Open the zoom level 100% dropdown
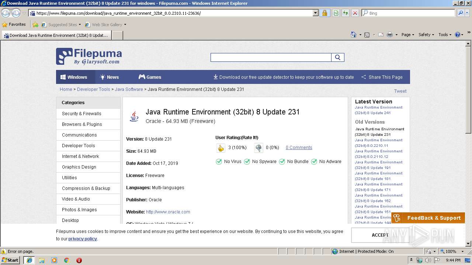Viewport: 472px width, 265px height. 462,251
